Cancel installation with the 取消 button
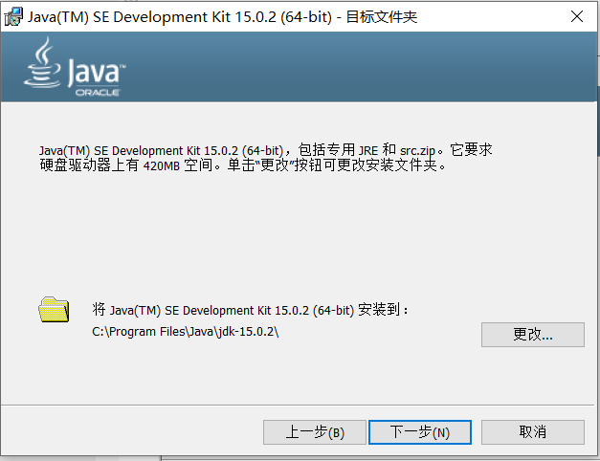This screenshot has width=600, height=461. click(x=533, y=432)
